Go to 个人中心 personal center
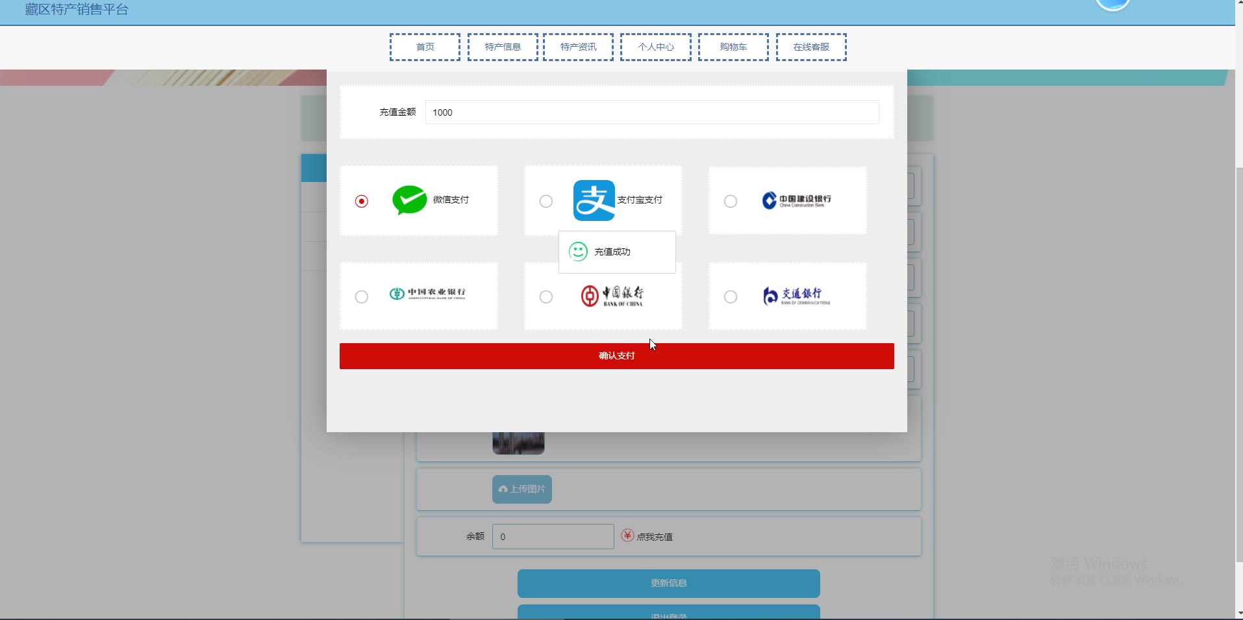This screenshot has height=620, width=1243. pyautogui.click(x=656, y=47)
